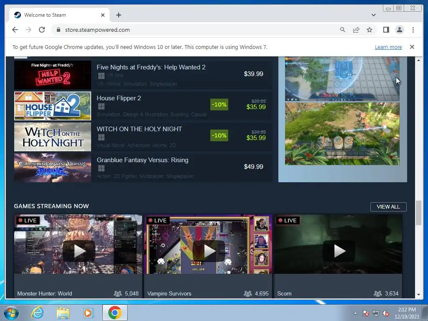The width and height of the screenshot is (428, 321).
Task: Click the muted volume tray icon
Action: click(386, 313)
